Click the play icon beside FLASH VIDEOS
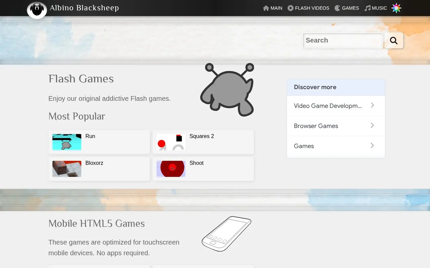This screenshot has width=430, height=268. 291,8
